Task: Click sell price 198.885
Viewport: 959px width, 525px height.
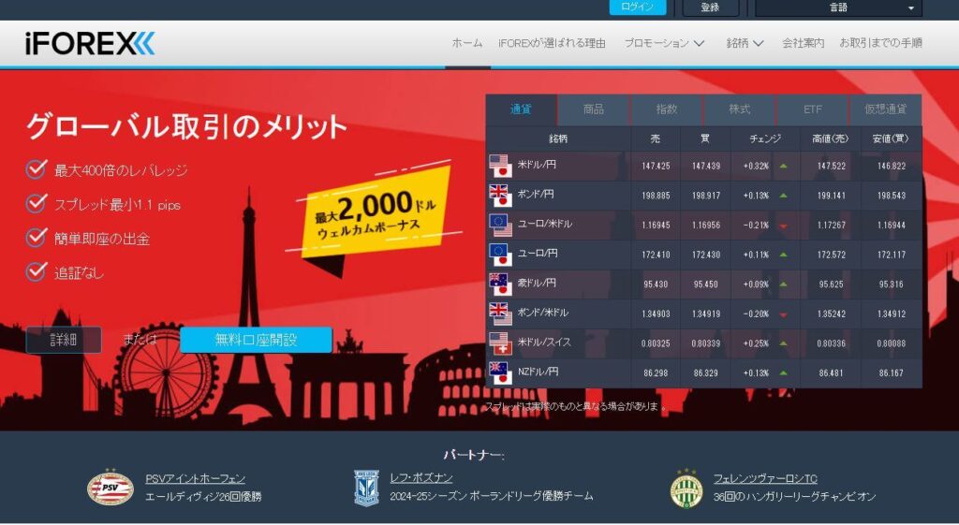Action: pos(656,196)
